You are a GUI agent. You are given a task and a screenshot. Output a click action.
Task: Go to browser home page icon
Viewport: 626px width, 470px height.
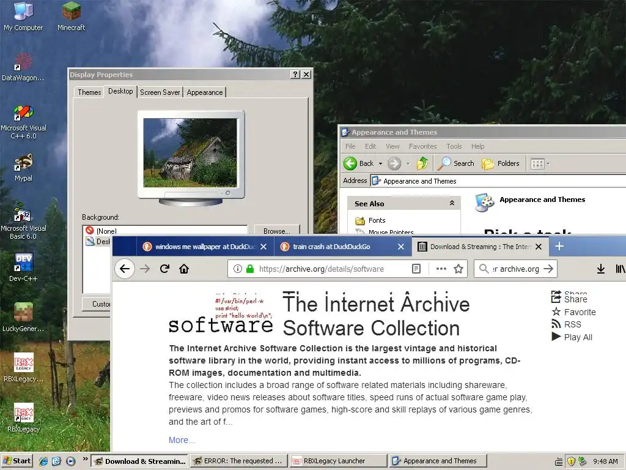[x=184, y=269]
